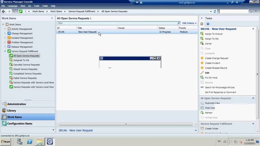The height and width of the screenshot is (146, 260).
Task: Collapse the Work Items navigation pane chevron
Action: click(52, 18)
